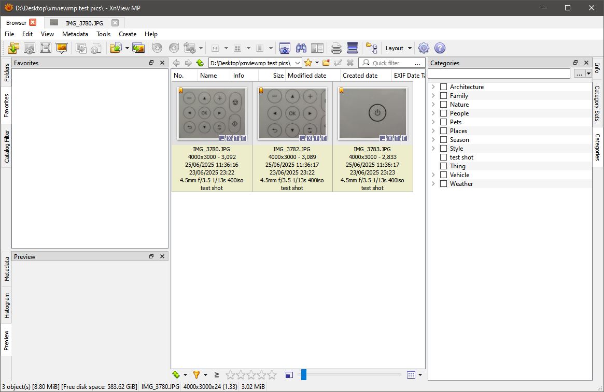This screenshot has height=392, width=604.
Task: Sort by the Created date column header
Action: point(366,76)
